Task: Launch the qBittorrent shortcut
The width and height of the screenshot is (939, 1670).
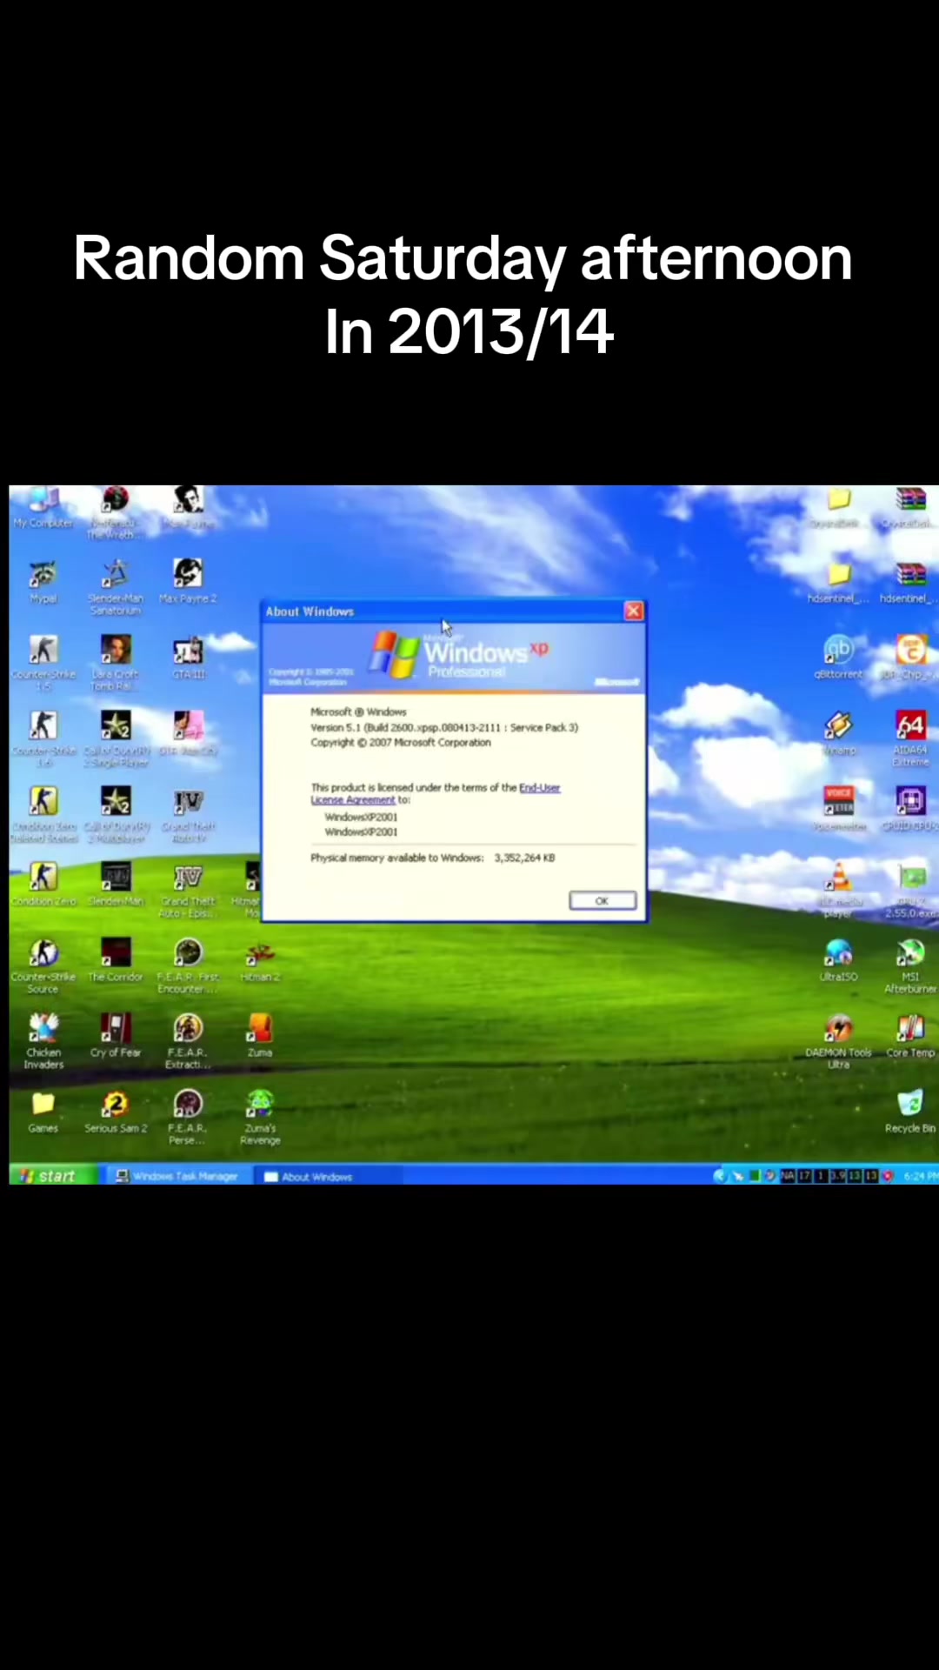Action: point(839,658)
